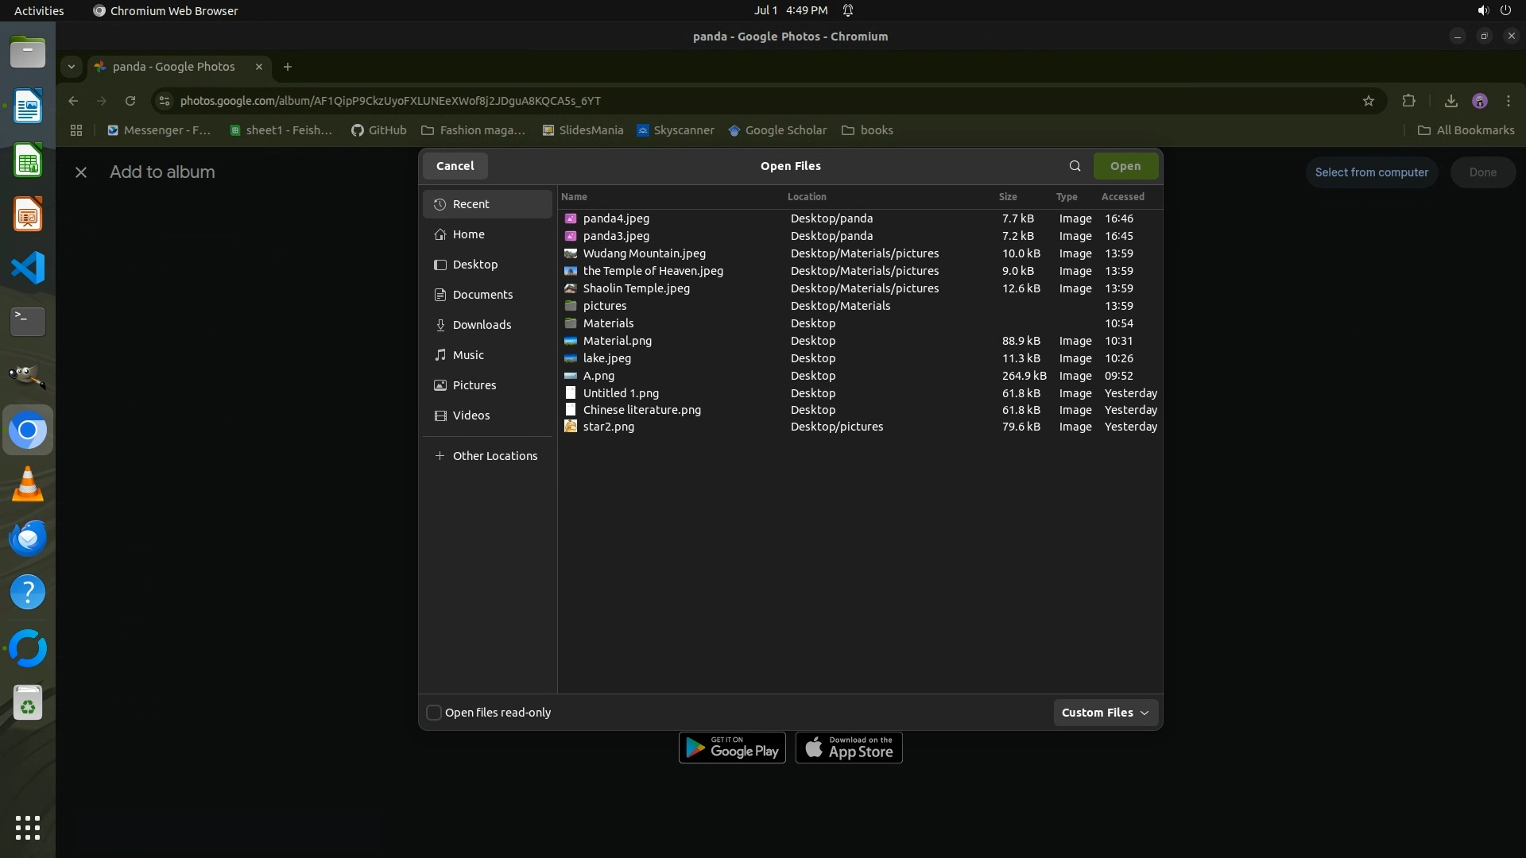
Task: Select Recent in the dialog sidebar
Action: [471, 204]
